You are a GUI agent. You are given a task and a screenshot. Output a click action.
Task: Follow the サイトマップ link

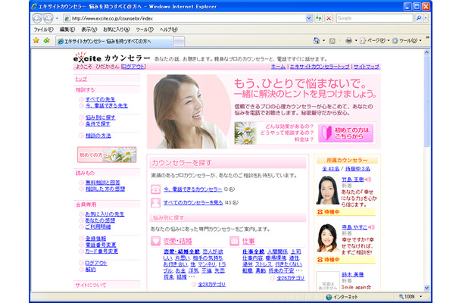tap(367, 67)
